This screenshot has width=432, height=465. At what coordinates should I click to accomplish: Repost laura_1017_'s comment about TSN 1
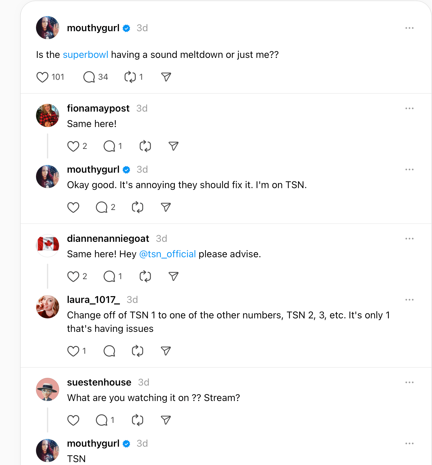(x=138, y=351)
